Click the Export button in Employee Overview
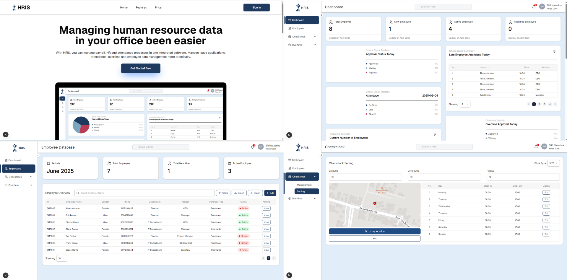The image size is (567, 280). point(239,193)
